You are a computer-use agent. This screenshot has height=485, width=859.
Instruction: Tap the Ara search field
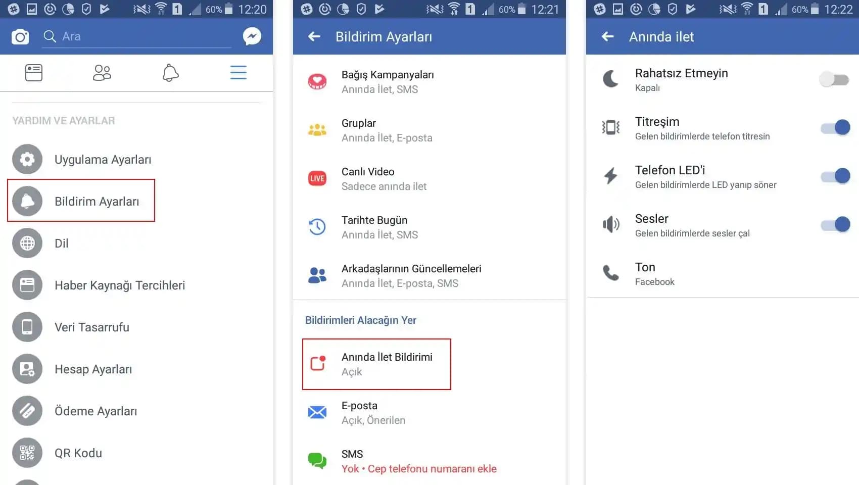tap(136, 36)
